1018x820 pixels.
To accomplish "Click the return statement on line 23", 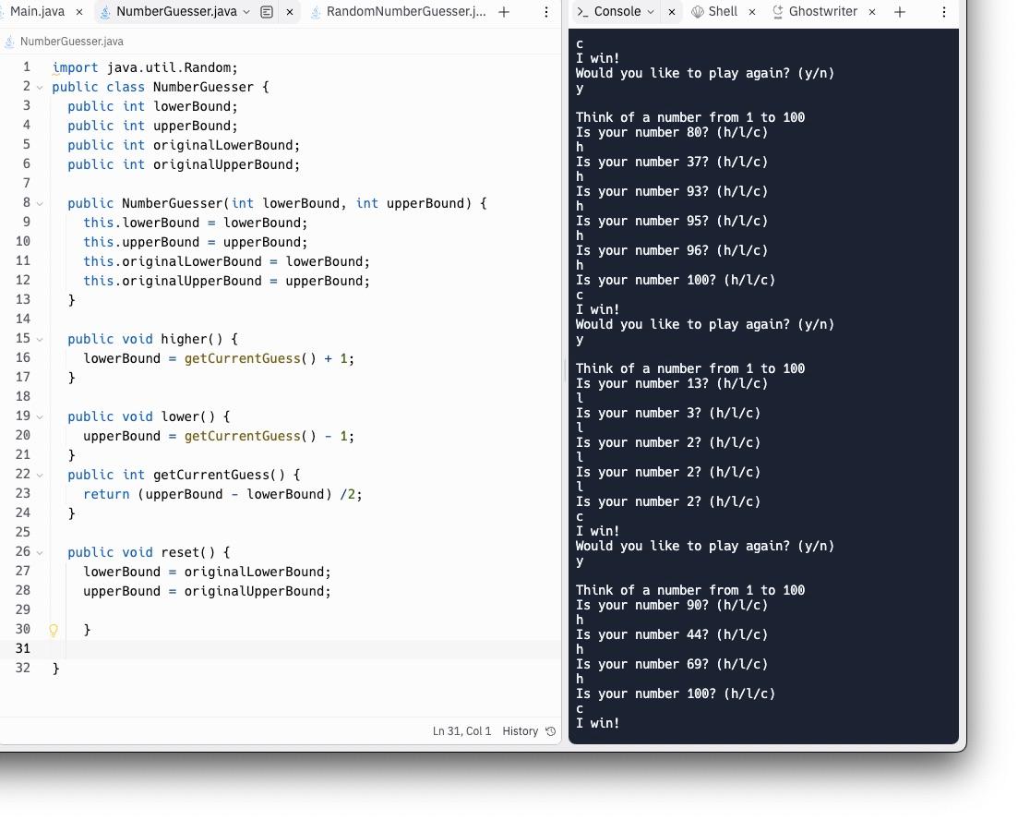I will [x=222, y=494].
